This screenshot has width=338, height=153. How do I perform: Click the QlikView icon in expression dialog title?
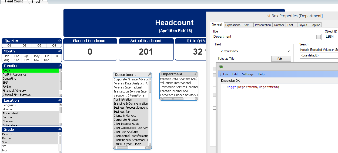point(221,66)
